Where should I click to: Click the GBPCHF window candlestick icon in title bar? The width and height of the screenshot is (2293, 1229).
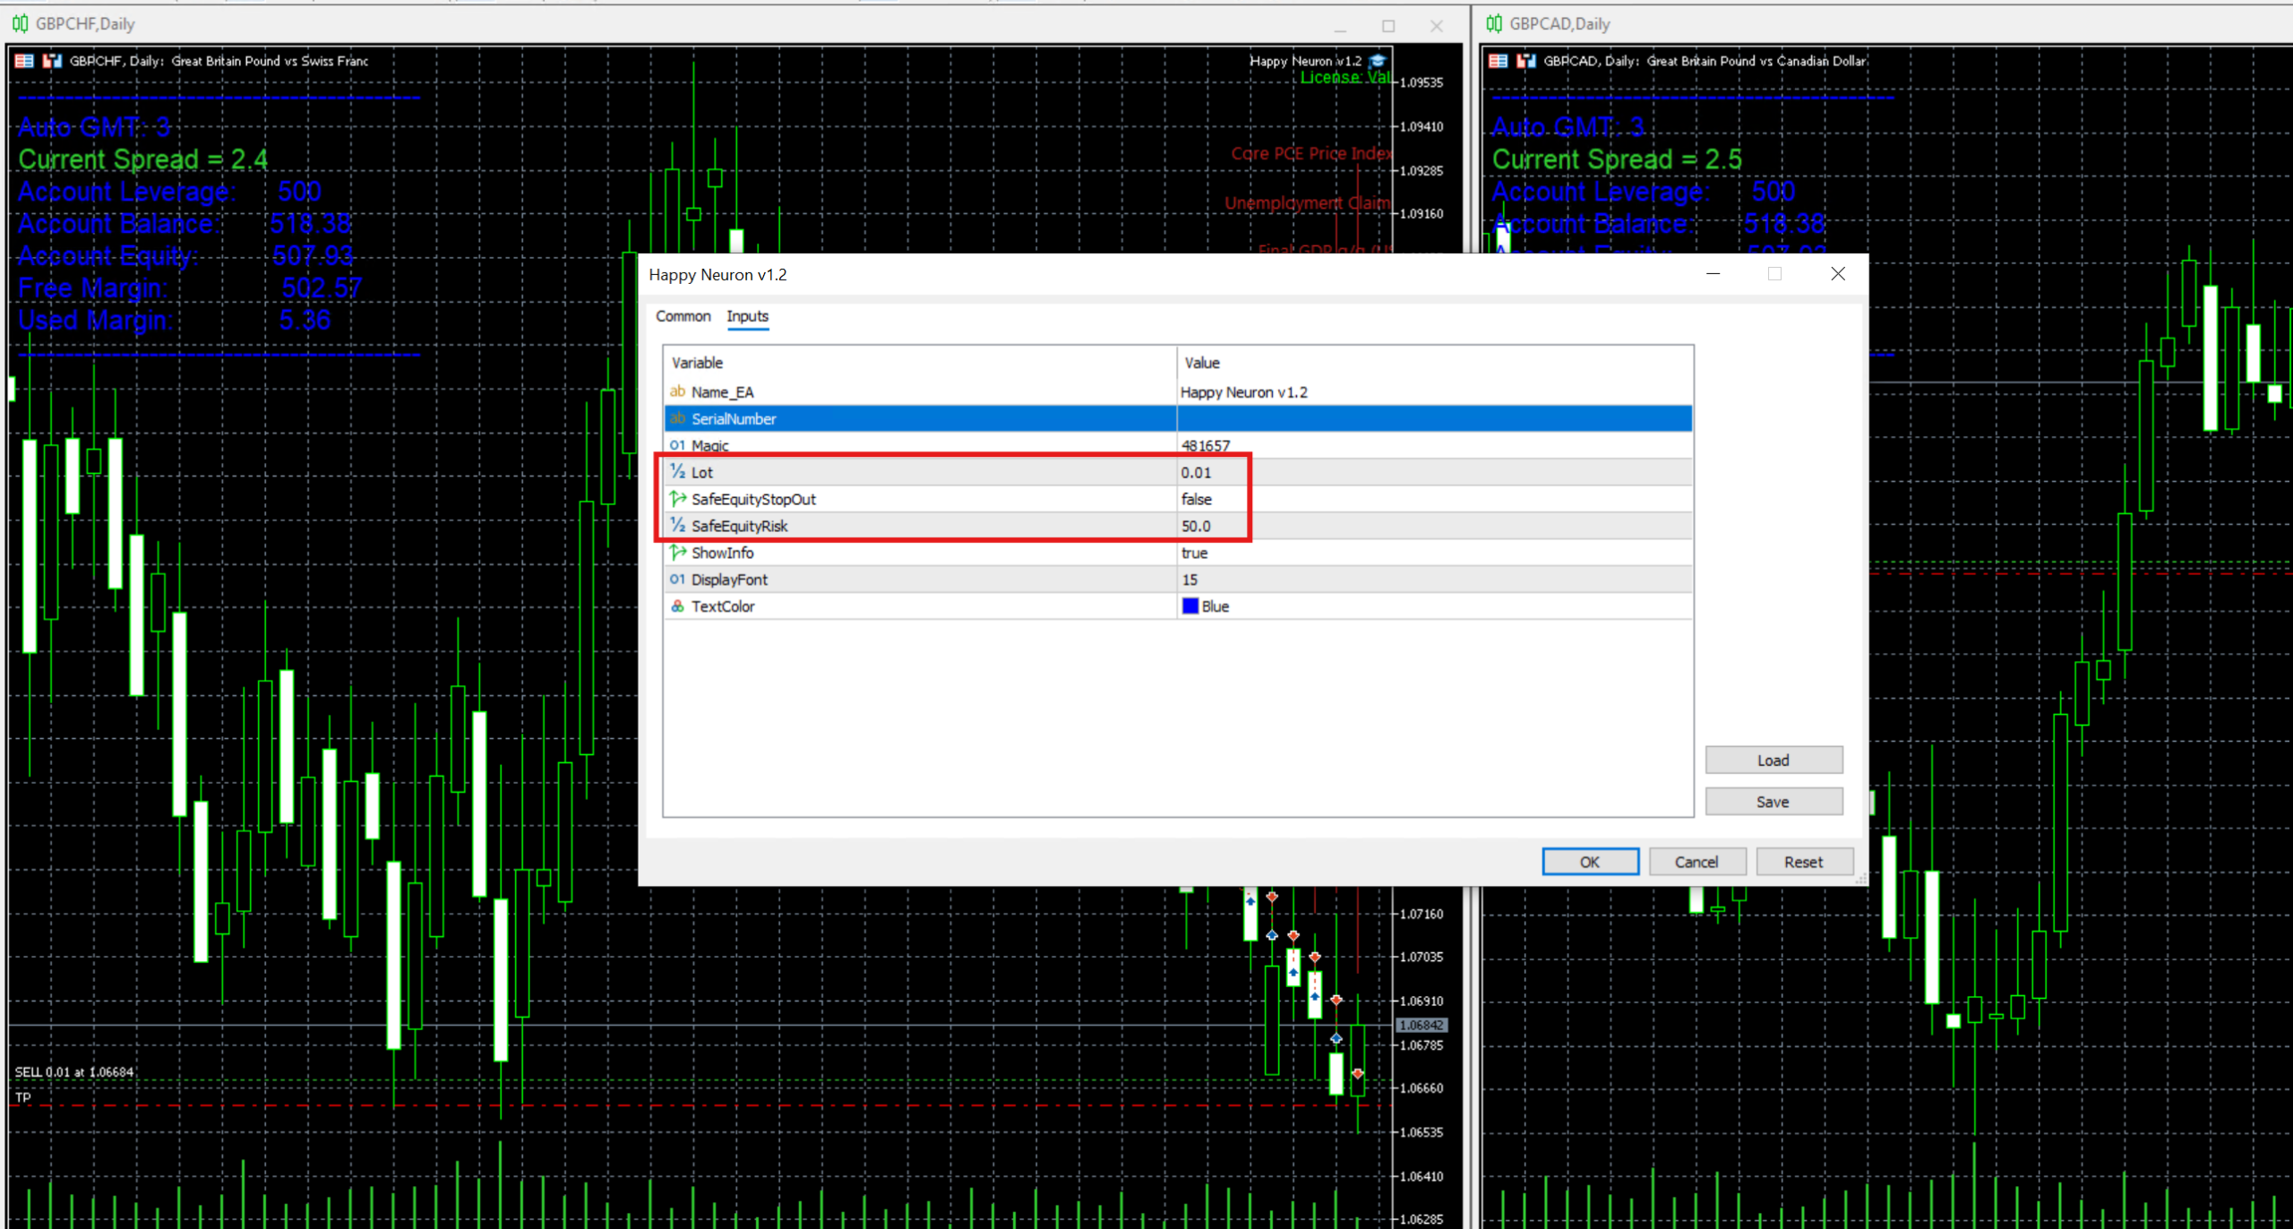coord(20,24)
